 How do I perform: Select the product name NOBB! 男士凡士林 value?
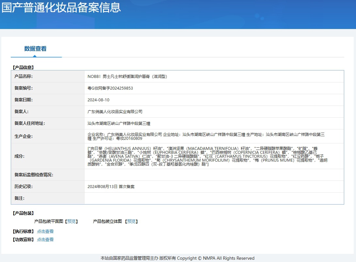point(127,77)
